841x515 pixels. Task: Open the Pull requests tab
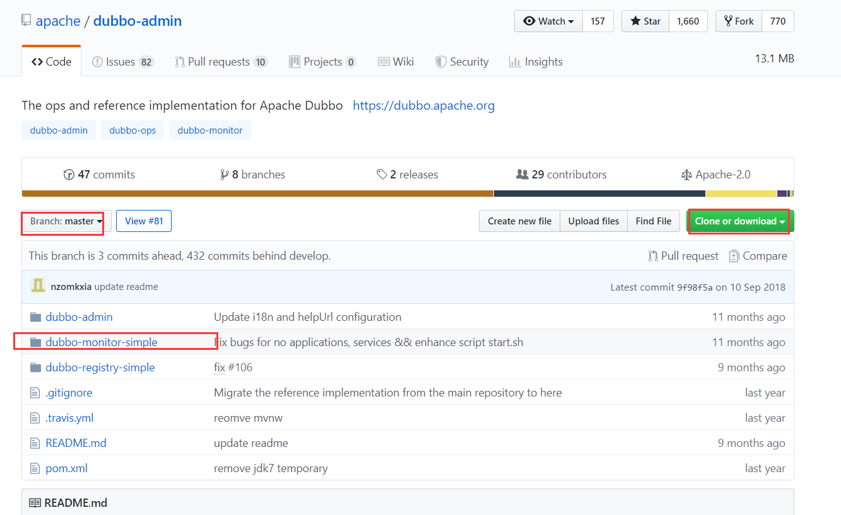(221, 62)
